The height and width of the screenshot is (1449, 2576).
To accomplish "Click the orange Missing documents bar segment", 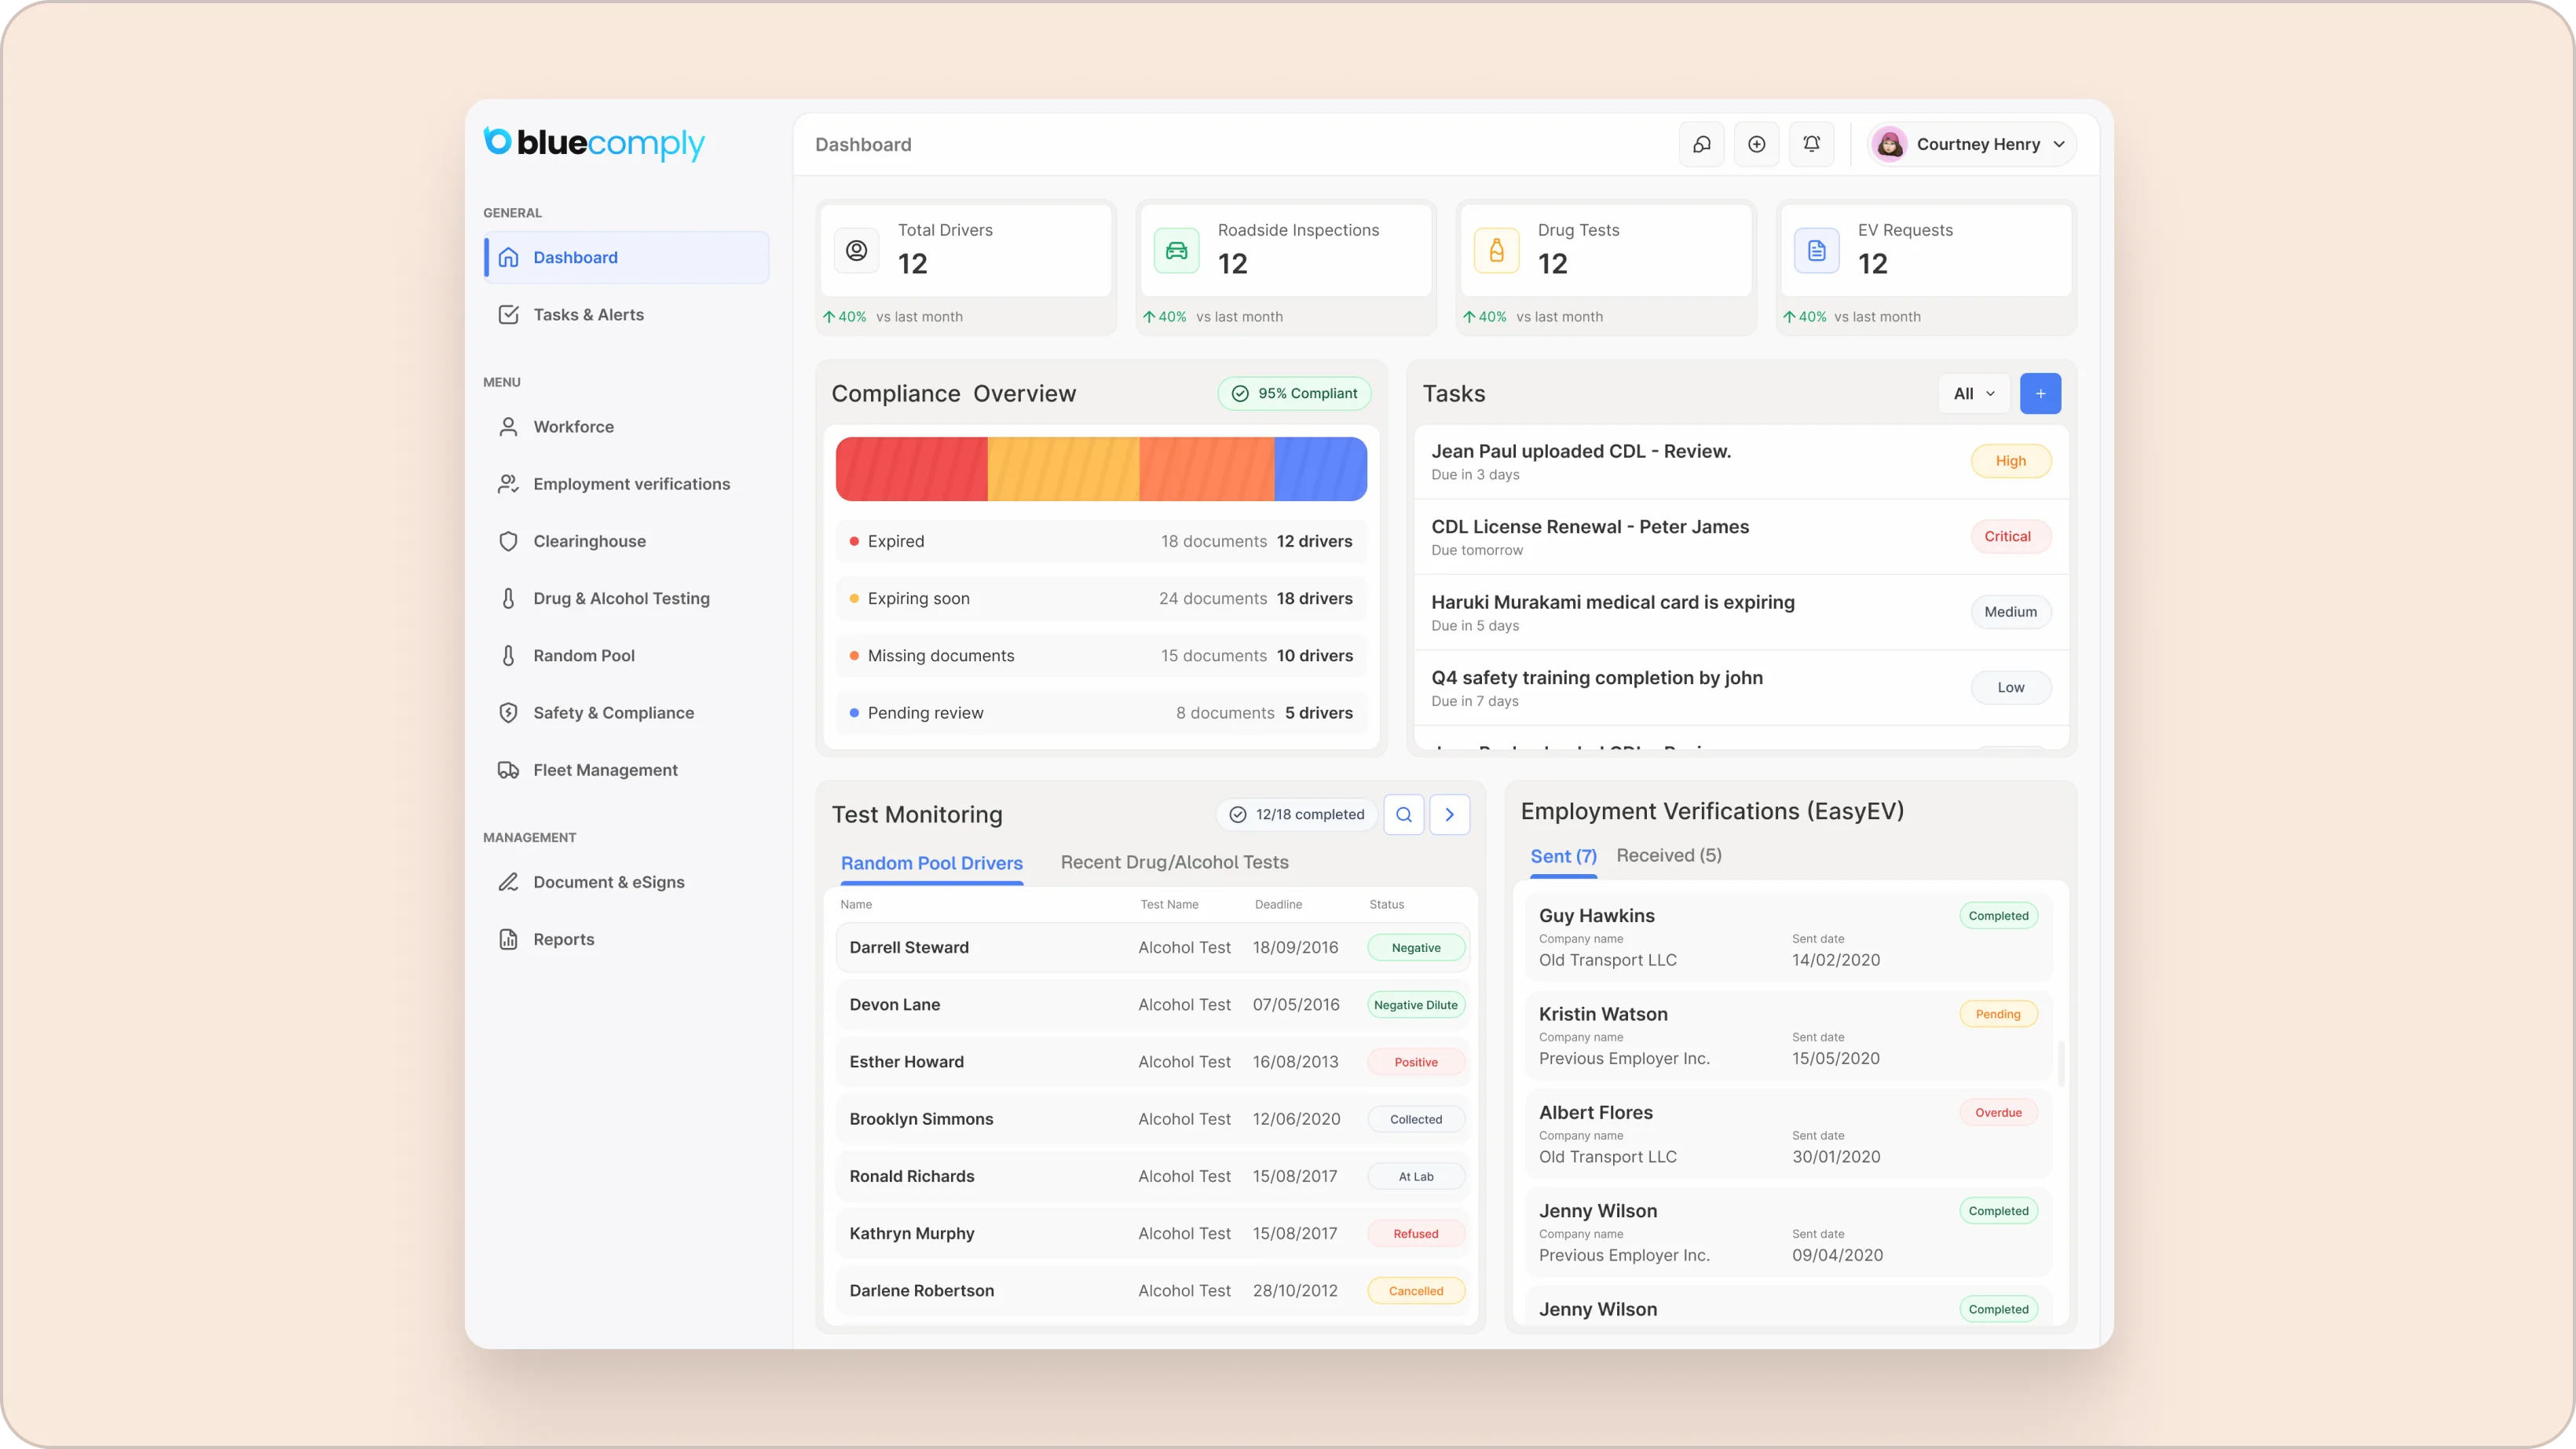I will (x=1206, y=469).
